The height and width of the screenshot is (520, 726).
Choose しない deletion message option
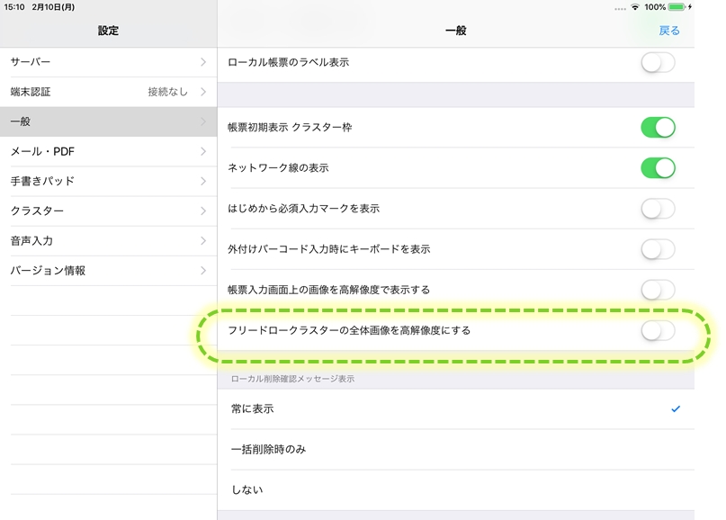455,490
